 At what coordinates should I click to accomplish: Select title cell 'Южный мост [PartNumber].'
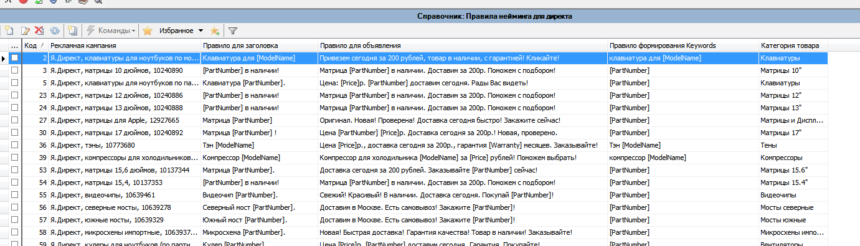coord(259,220)
